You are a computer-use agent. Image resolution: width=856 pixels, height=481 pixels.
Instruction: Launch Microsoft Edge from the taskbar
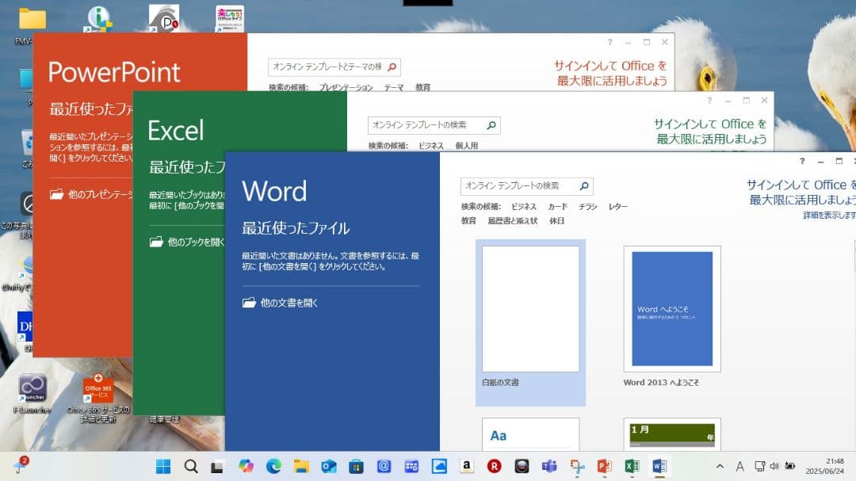[x=275, y=466]
